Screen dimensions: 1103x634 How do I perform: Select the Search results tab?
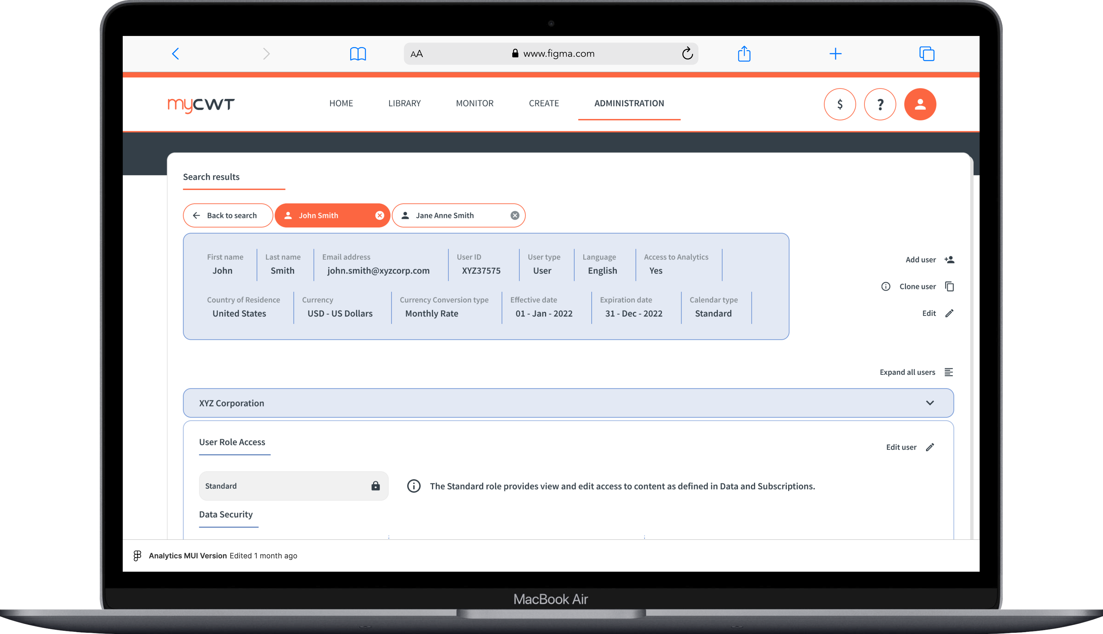click(x=211, y=177)
